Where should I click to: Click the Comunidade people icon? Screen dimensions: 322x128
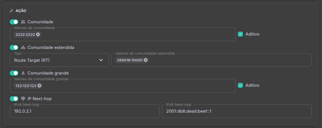pos(23,22)
